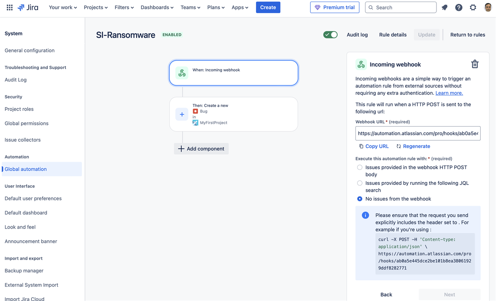Open General configuration in sidebar

point(30,50)
